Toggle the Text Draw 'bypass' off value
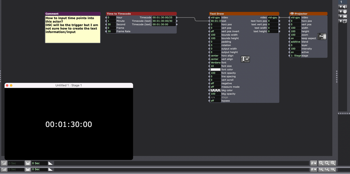The width and height of the screenshot is (350, 174). (215, 101)
